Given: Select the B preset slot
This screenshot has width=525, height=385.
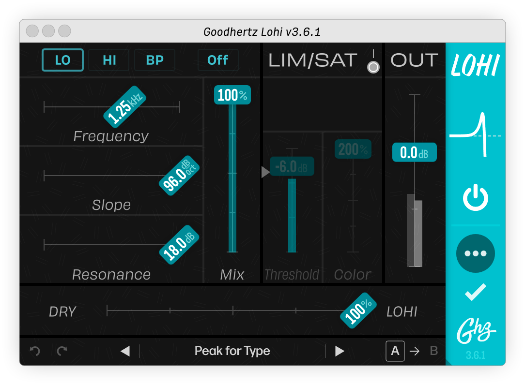Looking at the screenshot, I should pos(434,351).
